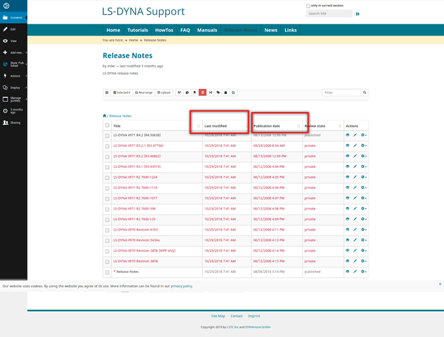Click the site search double-arrow button
The width and height of the screenshot is (444, 337).
tap(357, 14)
